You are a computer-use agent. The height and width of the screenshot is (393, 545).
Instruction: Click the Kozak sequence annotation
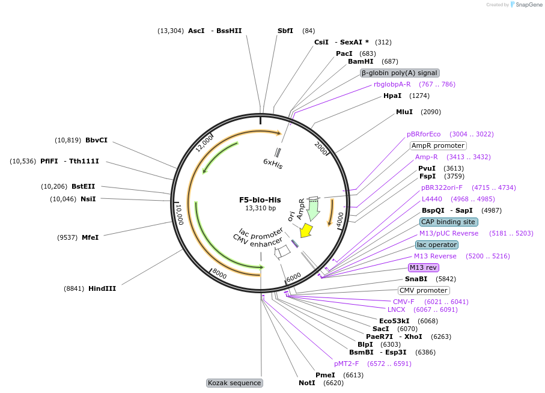(x=234, y=383)
